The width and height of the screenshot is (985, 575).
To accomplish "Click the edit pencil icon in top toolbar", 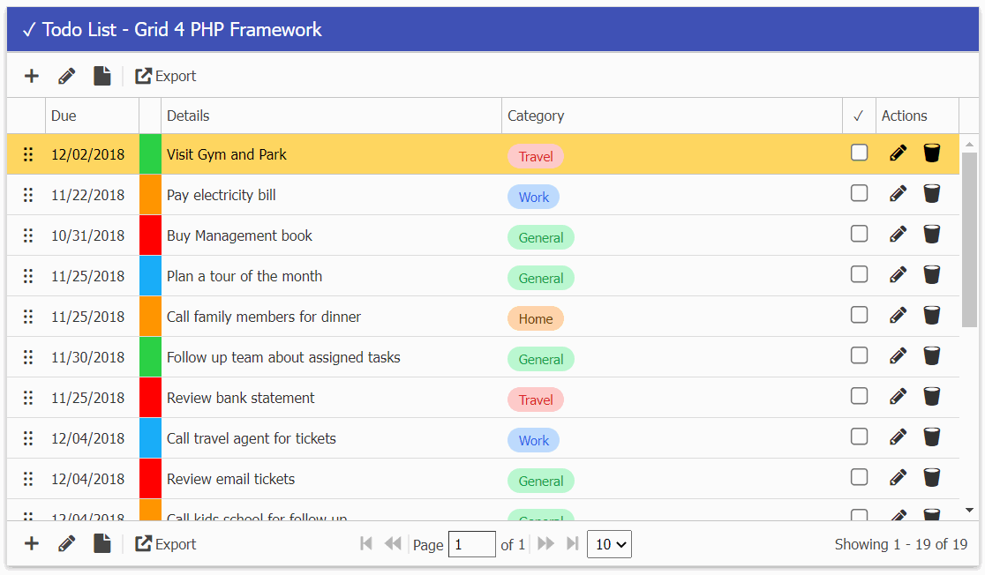I will coord(67,76).
